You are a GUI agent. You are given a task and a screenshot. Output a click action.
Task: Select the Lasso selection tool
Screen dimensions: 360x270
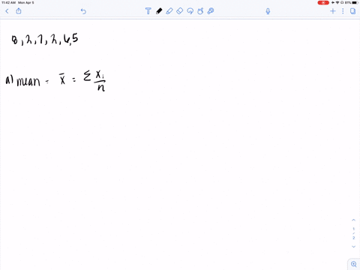click(x=190, y=11)
